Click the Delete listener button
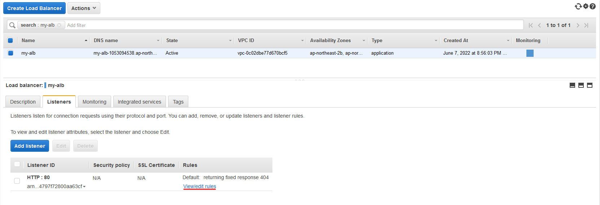This screenshot has height=205, width=600. coord(86,146)
